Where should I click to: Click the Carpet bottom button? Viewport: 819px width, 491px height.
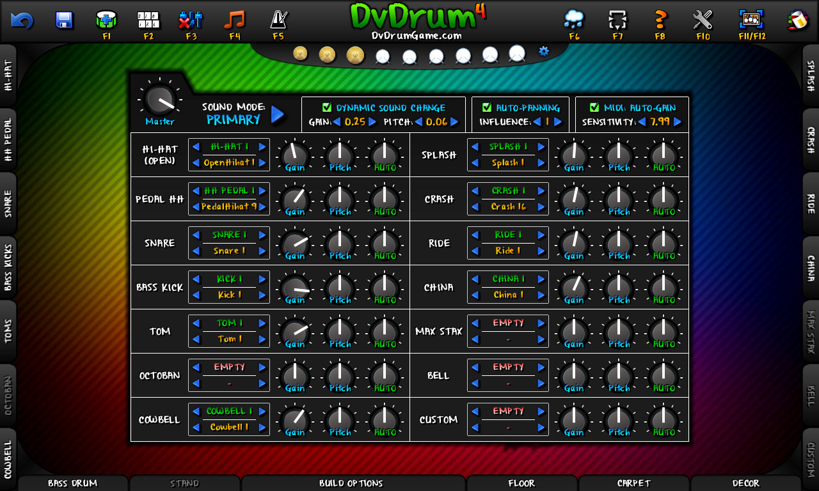633,483
